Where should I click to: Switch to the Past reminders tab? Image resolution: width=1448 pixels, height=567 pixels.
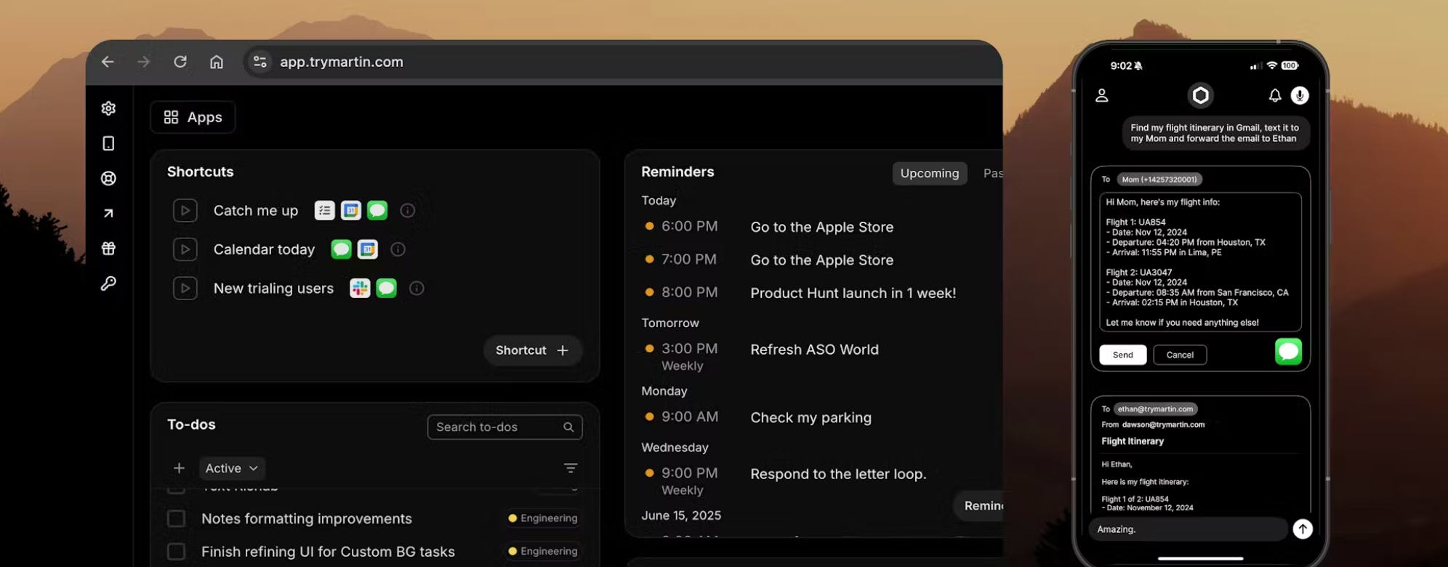click(992, 173)
